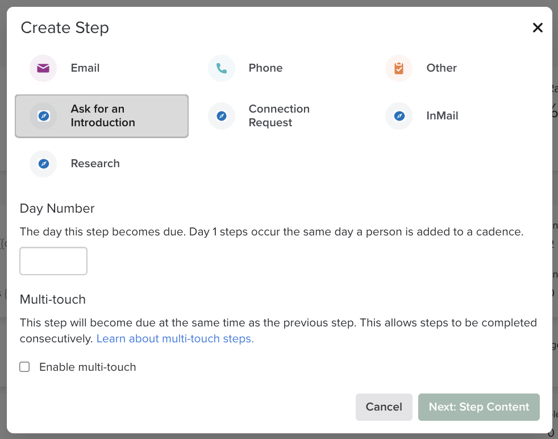The height and width of the screenshot is (439, 558).
Task: Focus the Day Number input field
Action: (x=53, y=260)
